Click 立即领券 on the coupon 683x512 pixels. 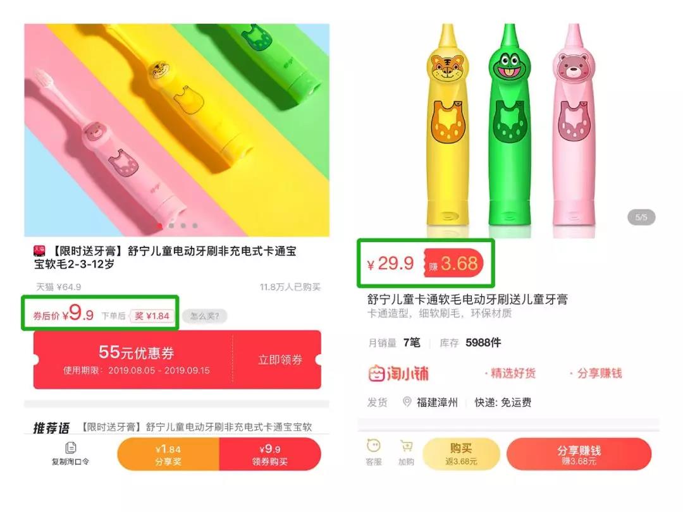point(280,360)
